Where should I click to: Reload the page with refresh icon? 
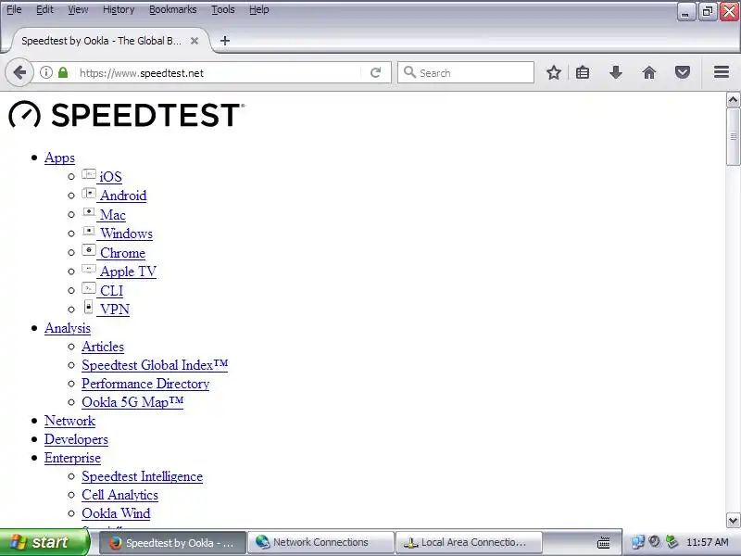376,73
